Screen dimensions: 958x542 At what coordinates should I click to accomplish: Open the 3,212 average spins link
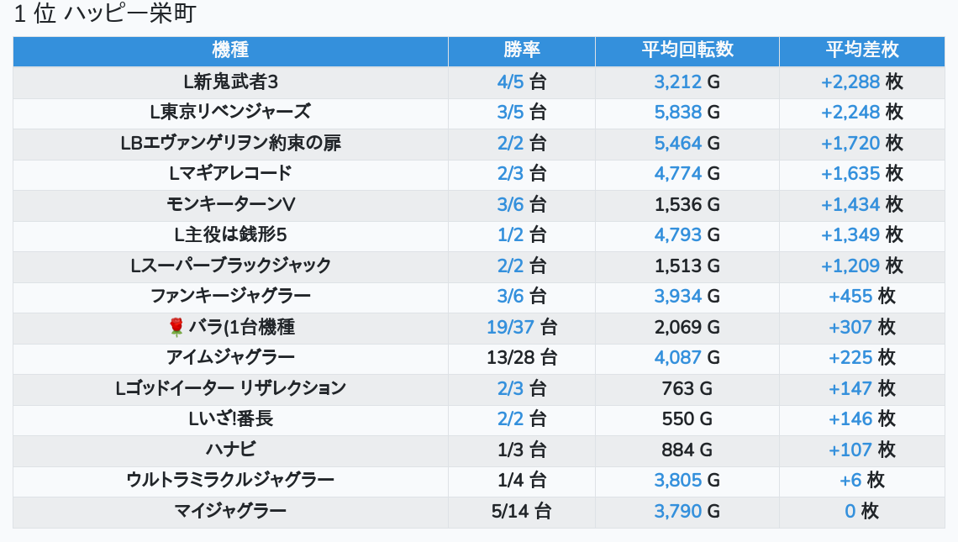[678, 82]
